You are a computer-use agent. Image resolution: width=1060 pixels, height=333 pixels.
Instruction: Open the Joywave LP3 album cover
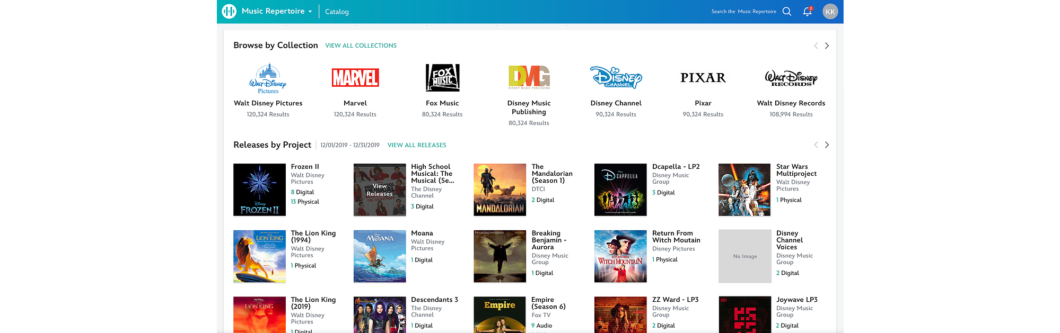pyautogui.click(x=744, y=314)
